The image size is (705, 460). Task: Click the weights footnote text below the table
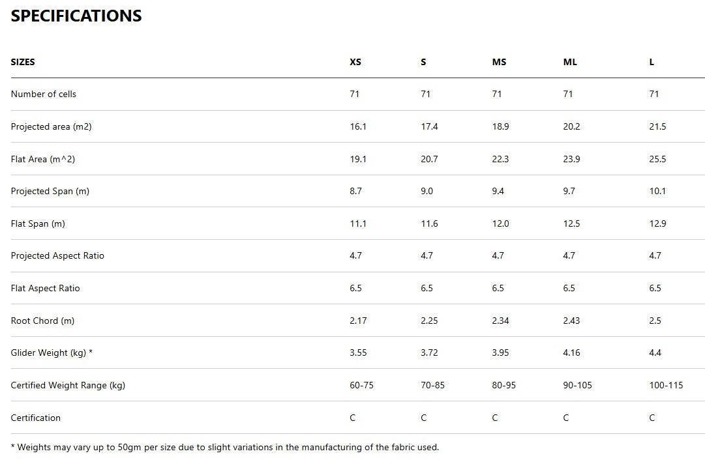(x=225, y=447)
